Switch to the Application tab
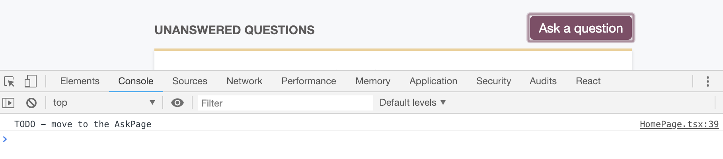 (433, 81)
